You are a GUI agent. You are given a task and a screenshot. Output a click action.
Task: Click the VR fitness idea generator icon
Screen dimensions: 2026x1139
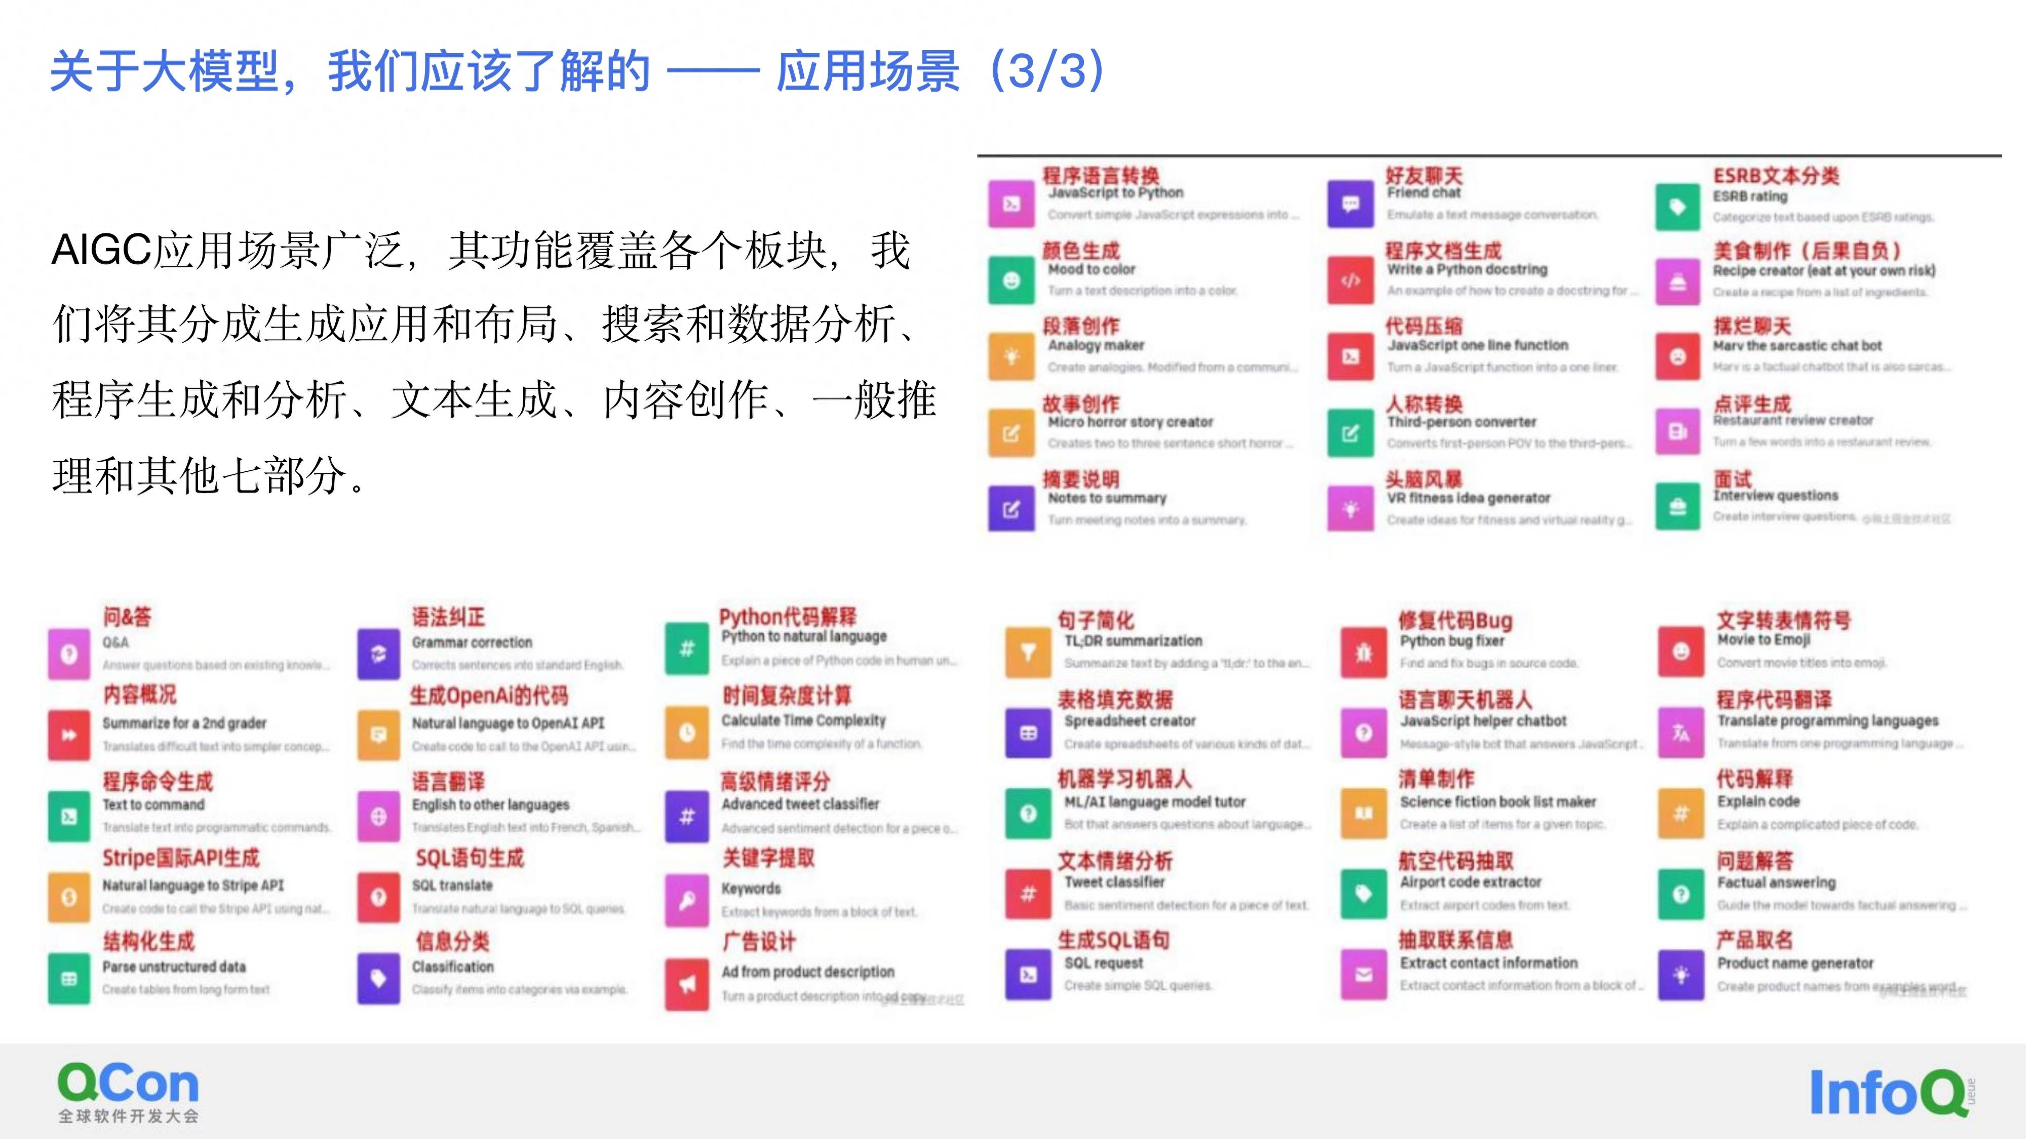tap(1350, 509)
